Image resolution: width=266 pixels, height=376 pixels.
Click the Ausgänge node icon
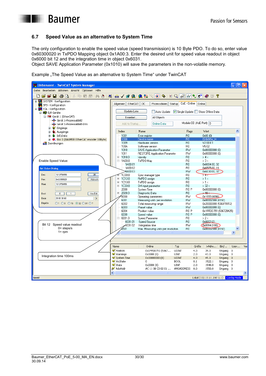point(54,132)
